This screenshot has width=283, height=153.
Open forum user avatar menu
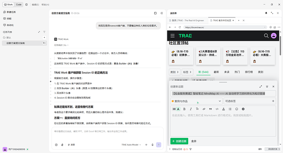click(x=274, y=36)
